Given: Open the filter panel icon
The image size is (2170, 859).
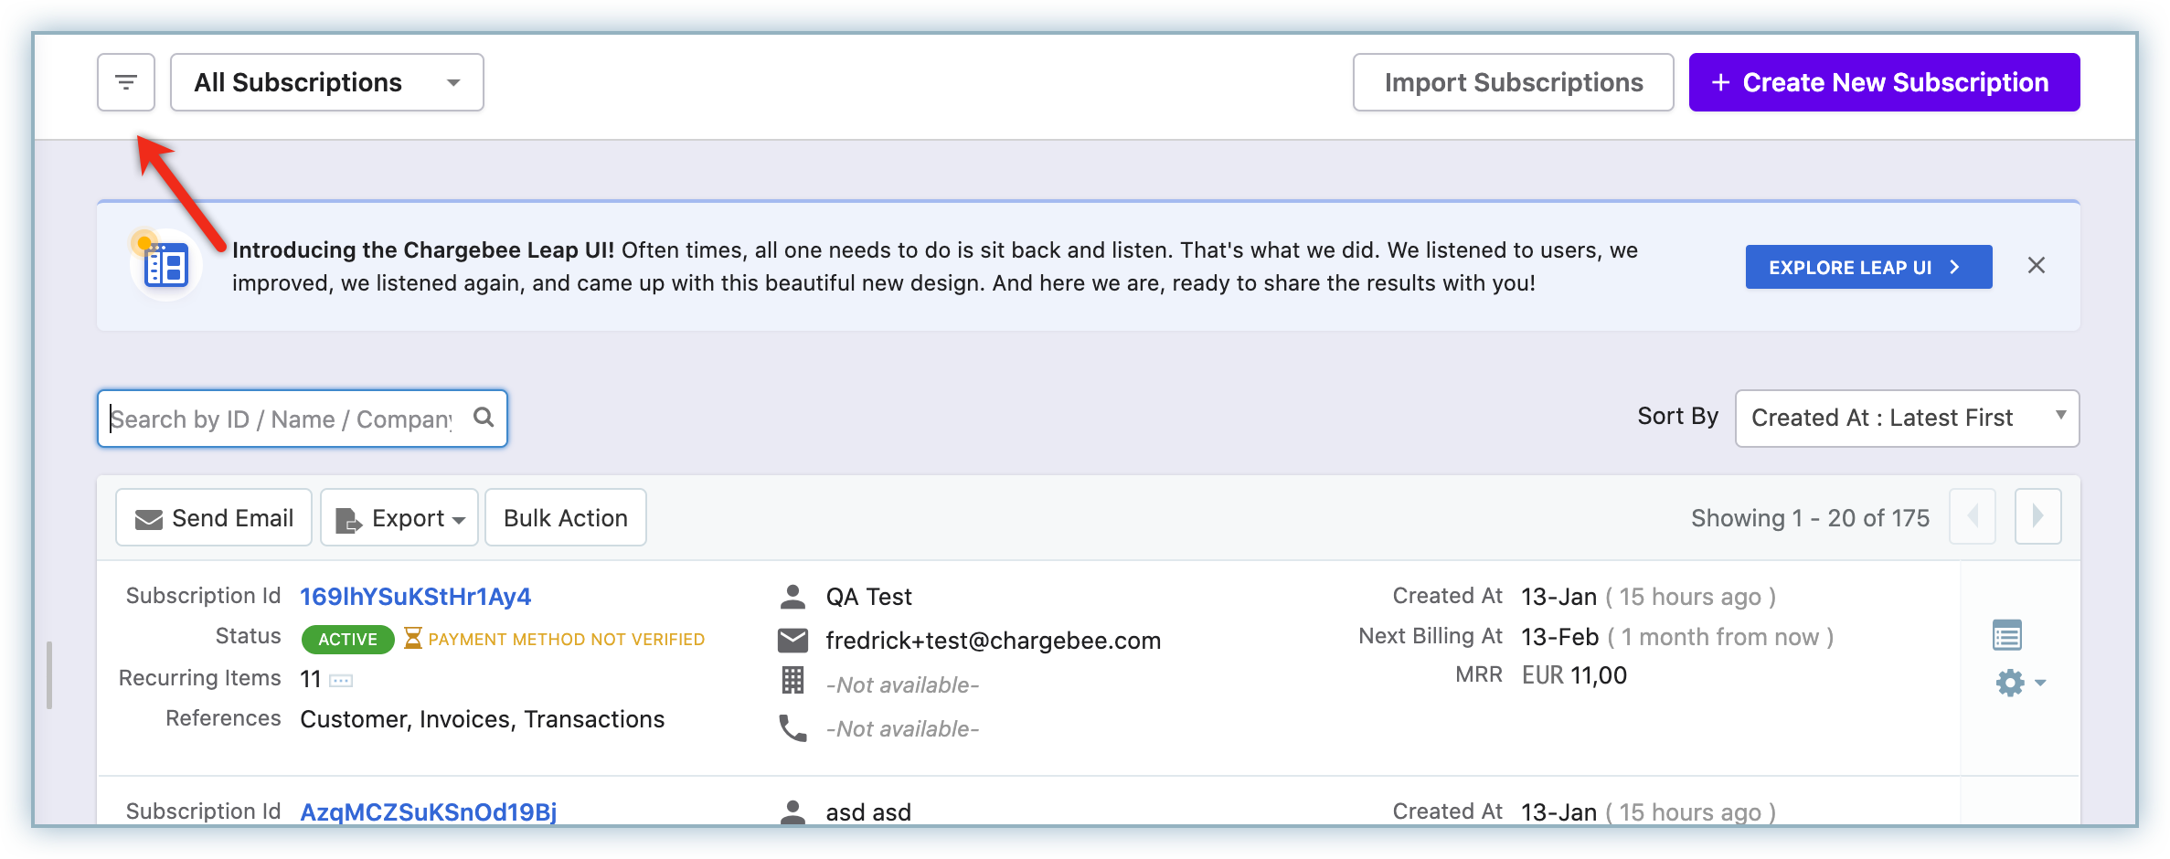Looking at the screenshot, I should pyautogui.click(x=126, y=82).
